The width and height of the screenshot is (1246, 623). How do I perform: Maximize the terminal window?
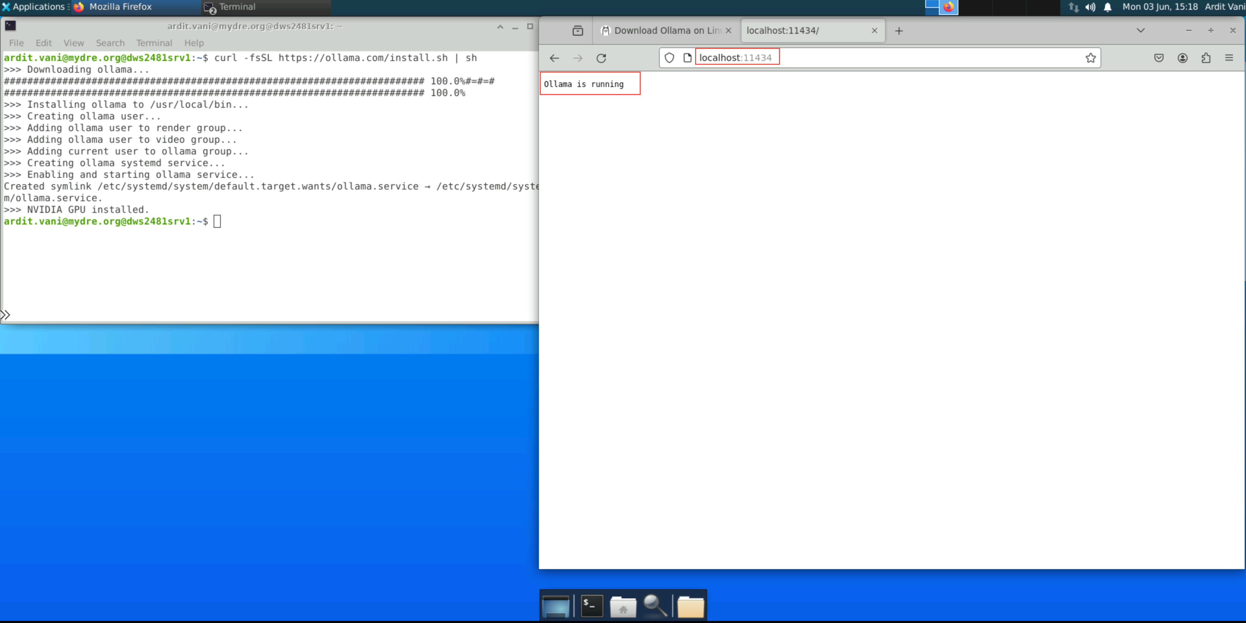point(530,26)
